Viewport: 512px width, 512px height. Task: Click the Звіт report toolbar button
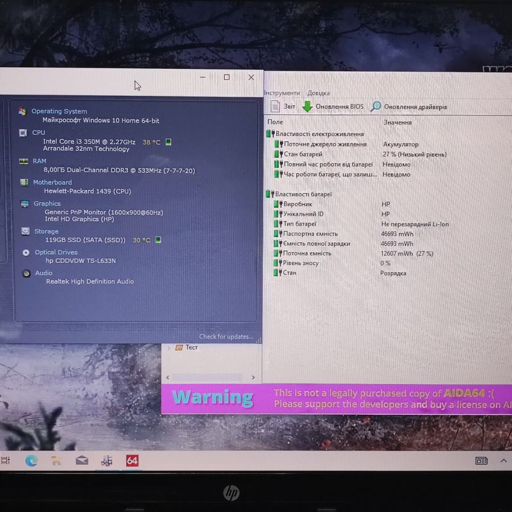tap(283, 106)
